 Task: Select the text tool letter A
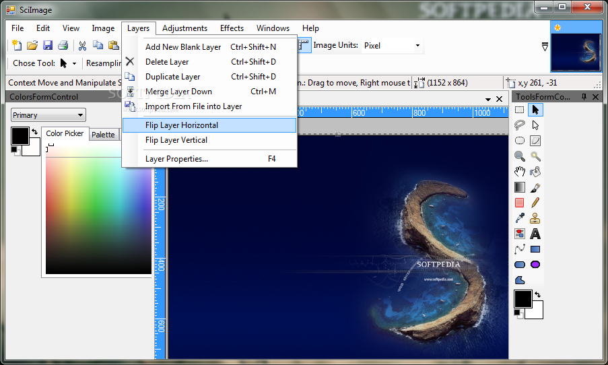click(x=535, y=234)
